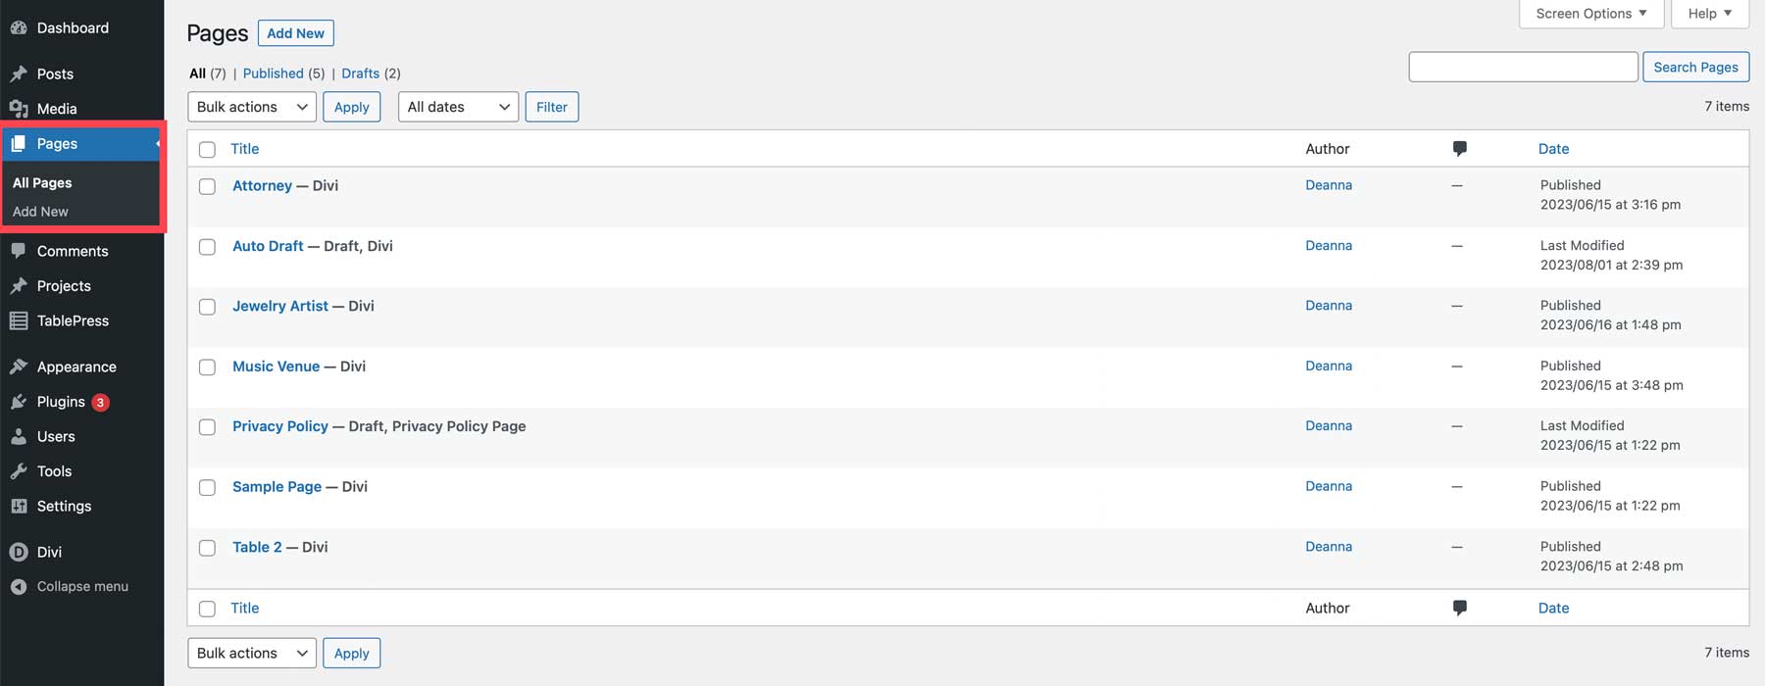This screenshot has height=686, width=1765.
Task: Select the checkbox beside Music Venue
Action: coord(207,367)
